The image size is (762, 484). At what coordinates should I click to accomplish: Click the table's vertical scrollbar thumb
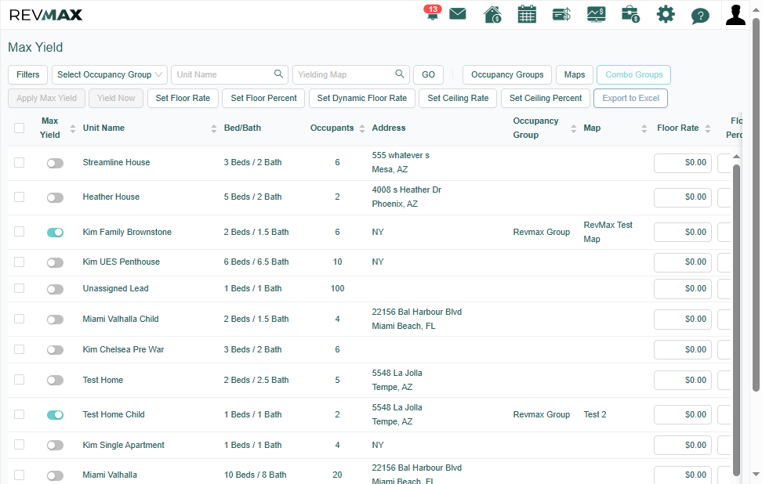point(736,320)
